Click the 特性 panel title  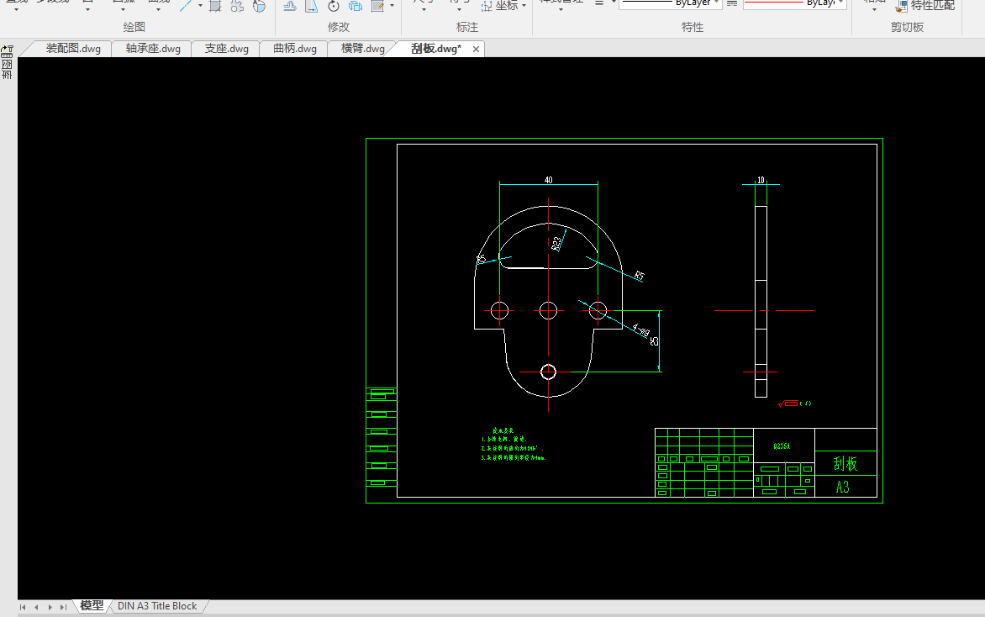pos(693,27)
